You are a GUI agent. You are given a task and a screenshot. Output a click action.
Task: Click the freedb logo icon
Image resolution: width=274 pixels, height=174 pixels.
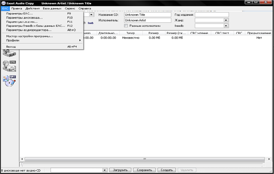click(x=90, y=23)
